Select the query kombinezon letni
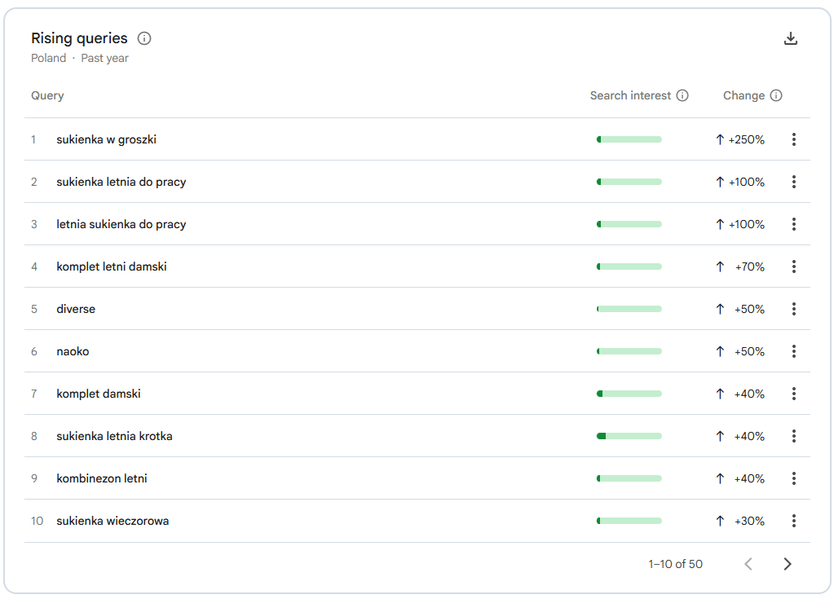 [102, 478]
